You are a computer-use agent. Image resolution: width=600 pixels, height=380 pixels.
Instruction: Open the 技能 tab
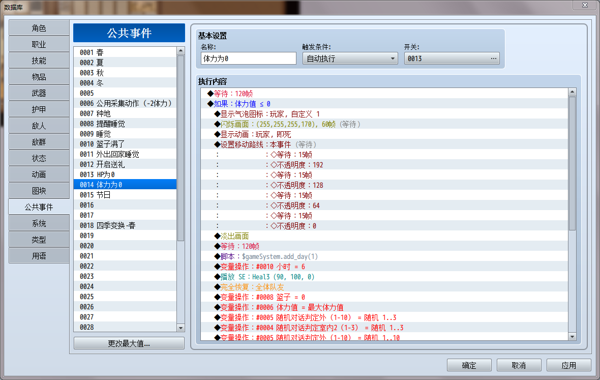click(x=39, y=61)
